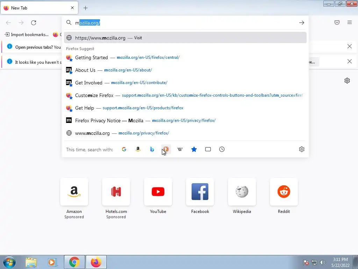Search with Bing one-off icon
Image resolution: width=358 pixels, height=269 pixels.
point(152,149)
